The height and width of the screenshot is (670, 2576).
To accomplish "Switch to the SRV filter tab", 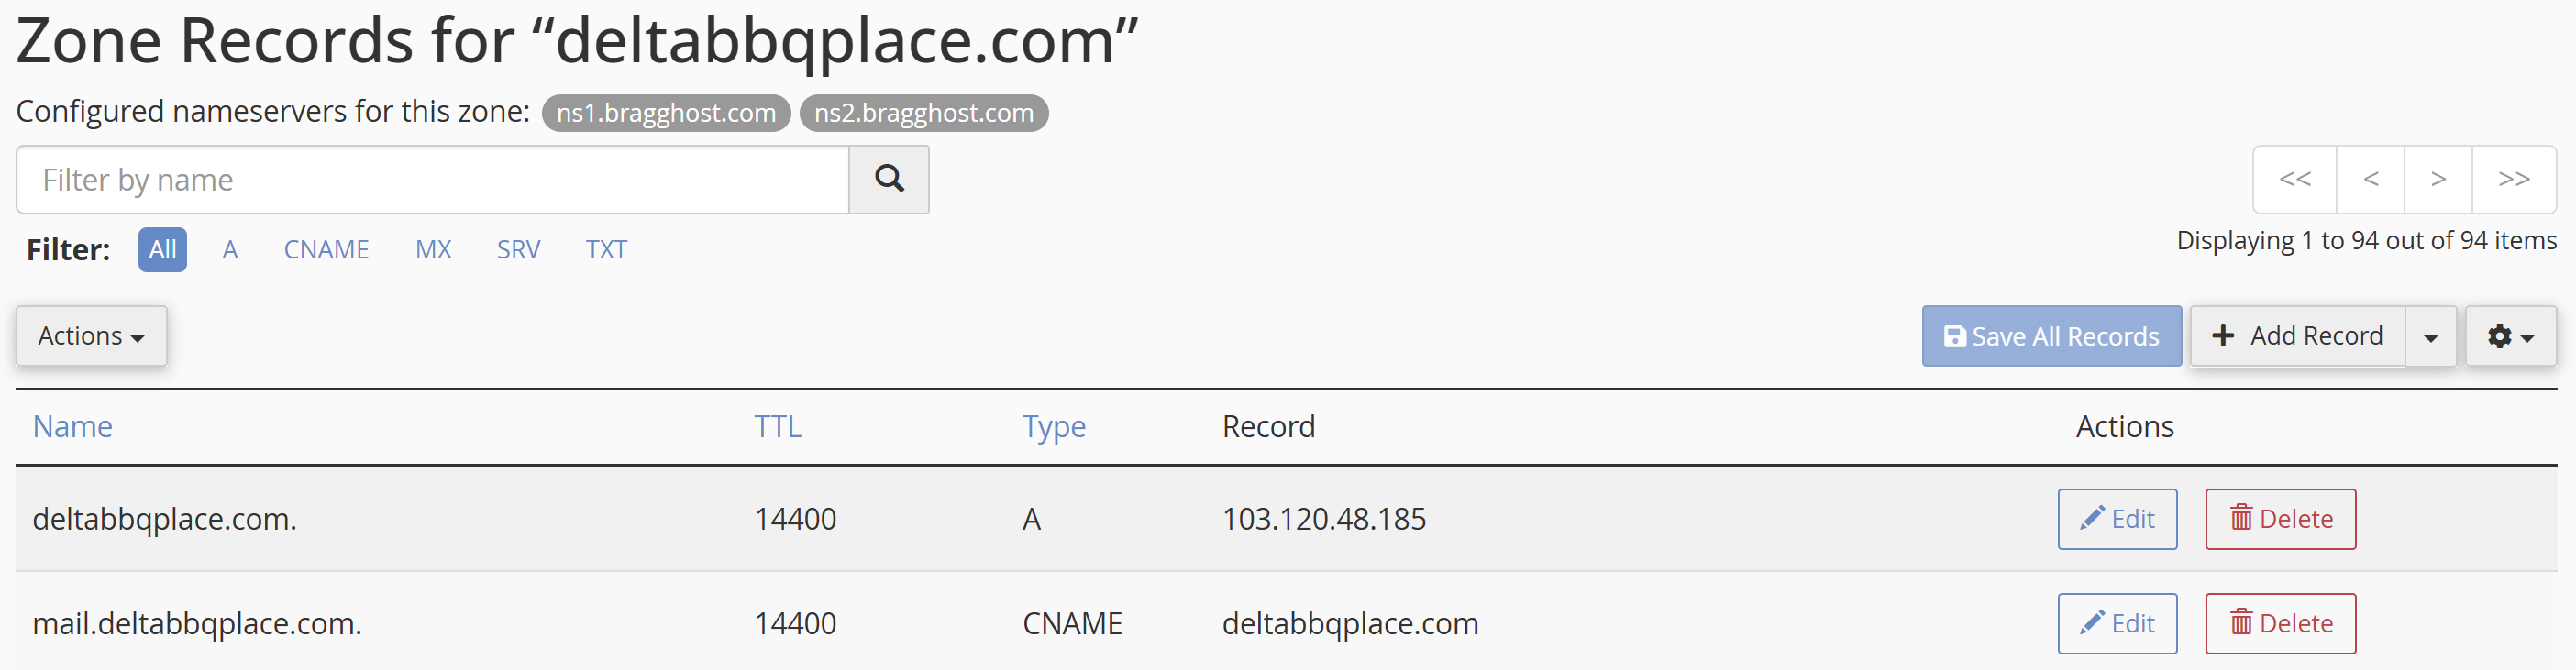I will 518,249.
